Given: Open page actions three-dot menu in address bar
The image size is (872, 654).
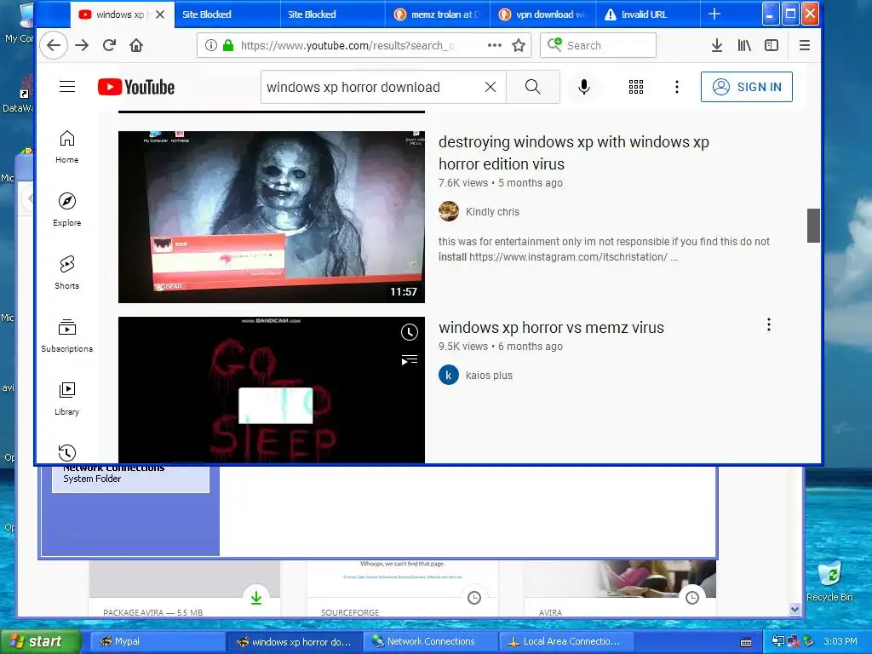Looking at the screenshot, I should coord(495,45).
